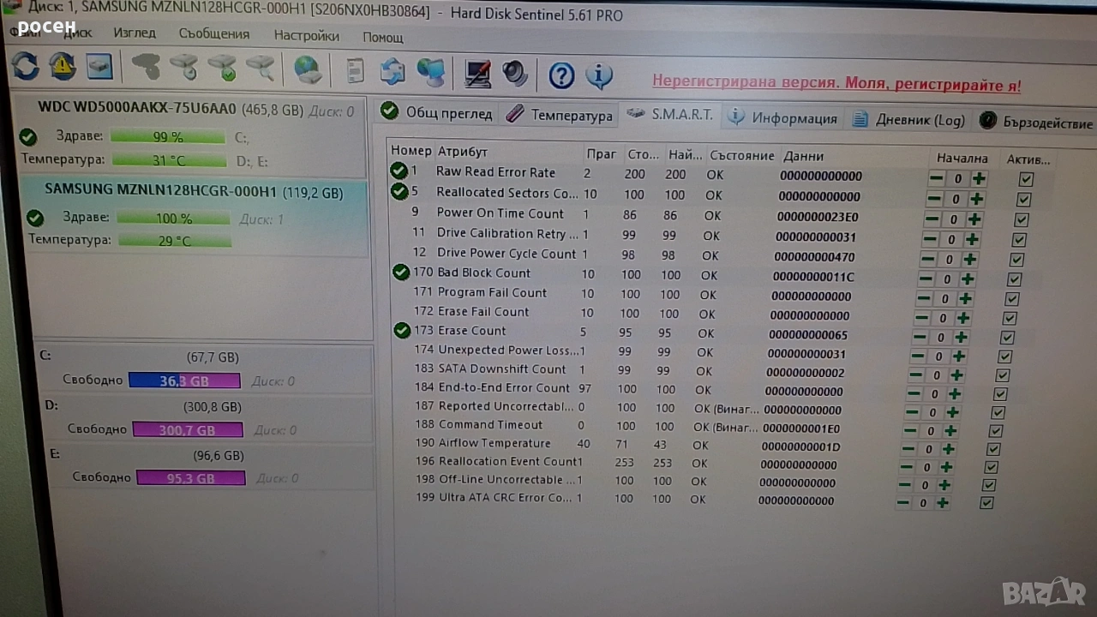Click the disk with clock toolbar icon
The image size is (1097, 617).
click(184, 68)
